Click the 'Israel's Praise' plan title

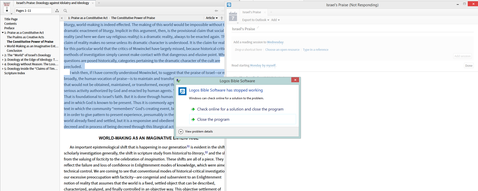pyautogui.click(x=244, y=29)
